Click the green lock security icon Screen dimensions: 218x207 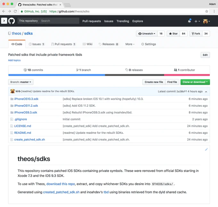tap(22, 11)
